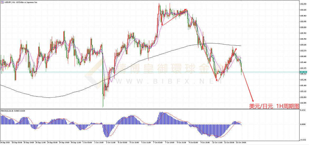The width and height of the screenshot is (309, 145).
Task: Select the red 美元/日元 1H周期图 annotation text
Action: point(274,106)
